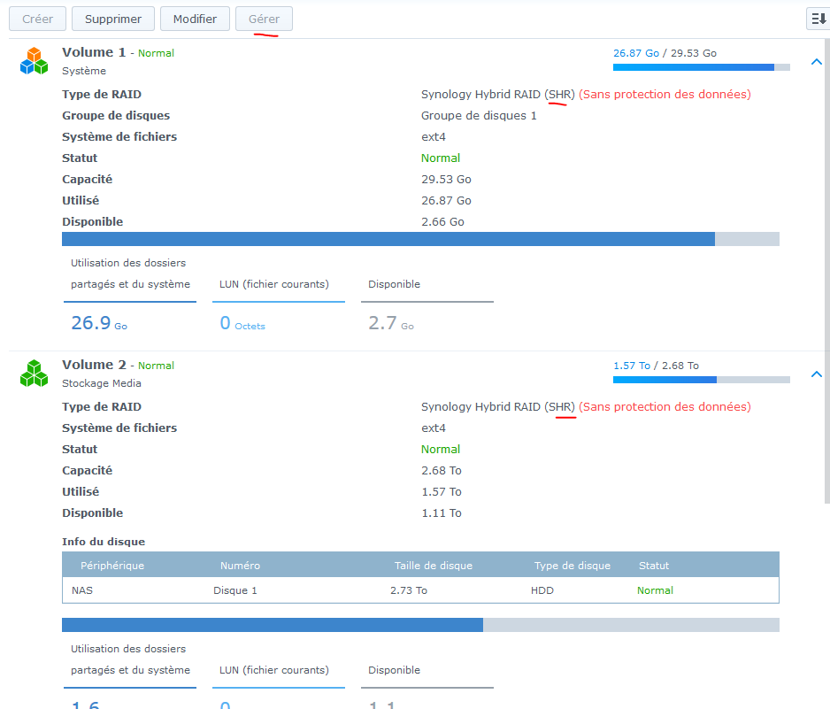
Task: Select the Volume 1 title heading
Action: click(94, 52)
